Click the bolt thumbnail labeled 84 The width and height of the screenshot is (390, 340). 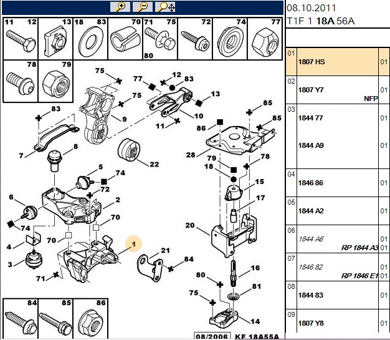click(21, 319)
